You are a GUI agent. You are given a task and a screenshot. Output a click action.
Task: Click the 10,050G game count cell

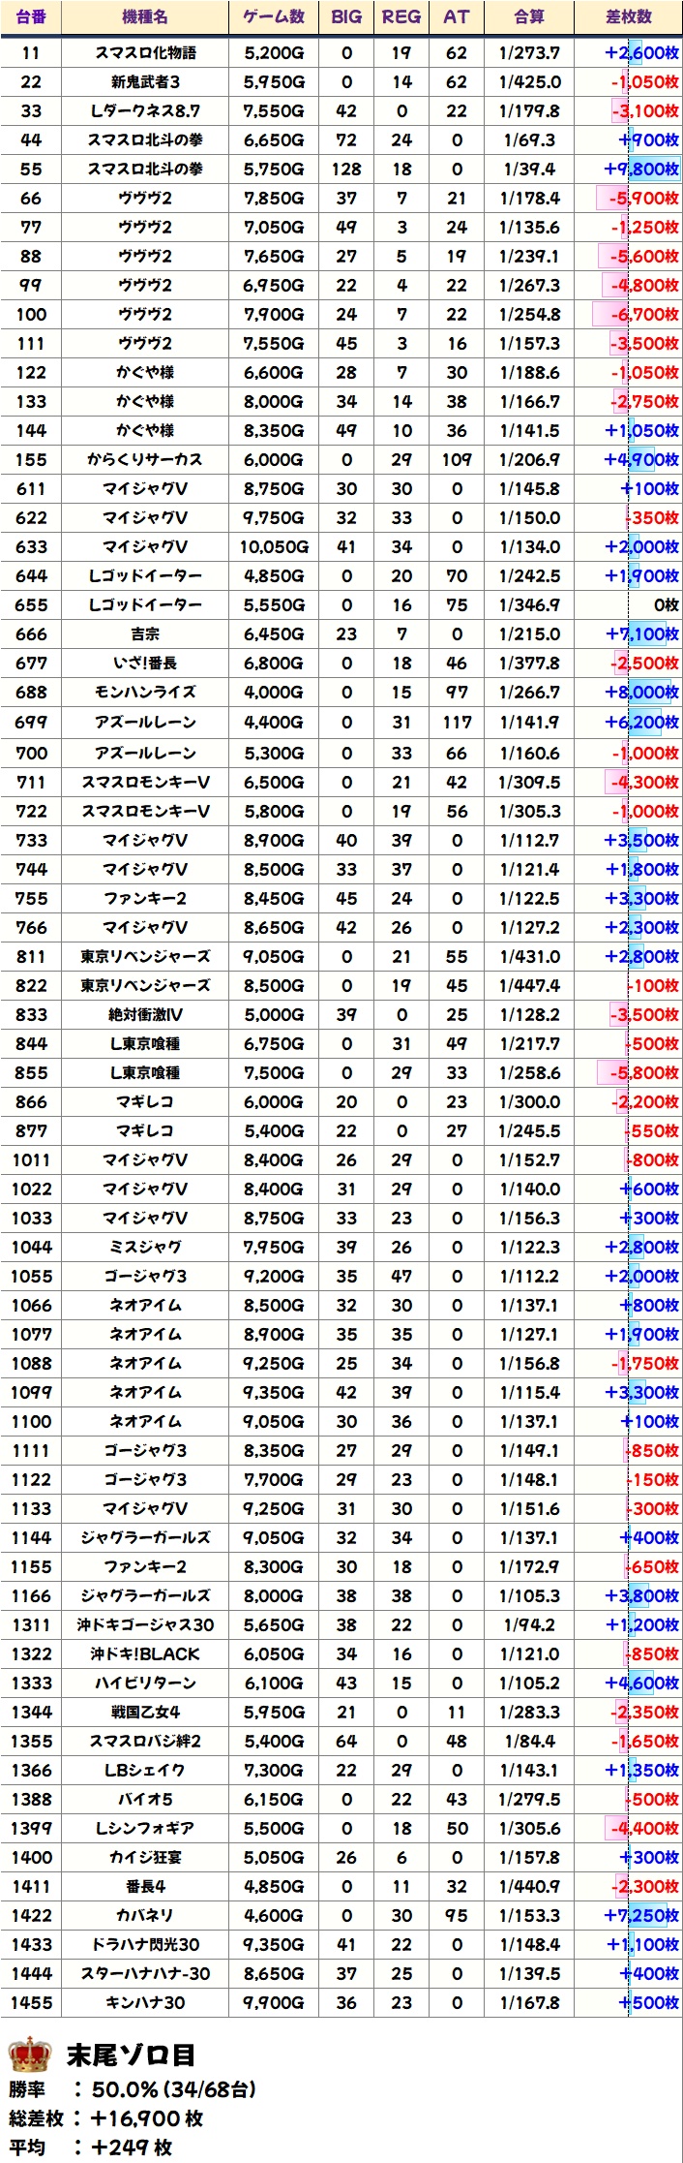coord(274,546)
